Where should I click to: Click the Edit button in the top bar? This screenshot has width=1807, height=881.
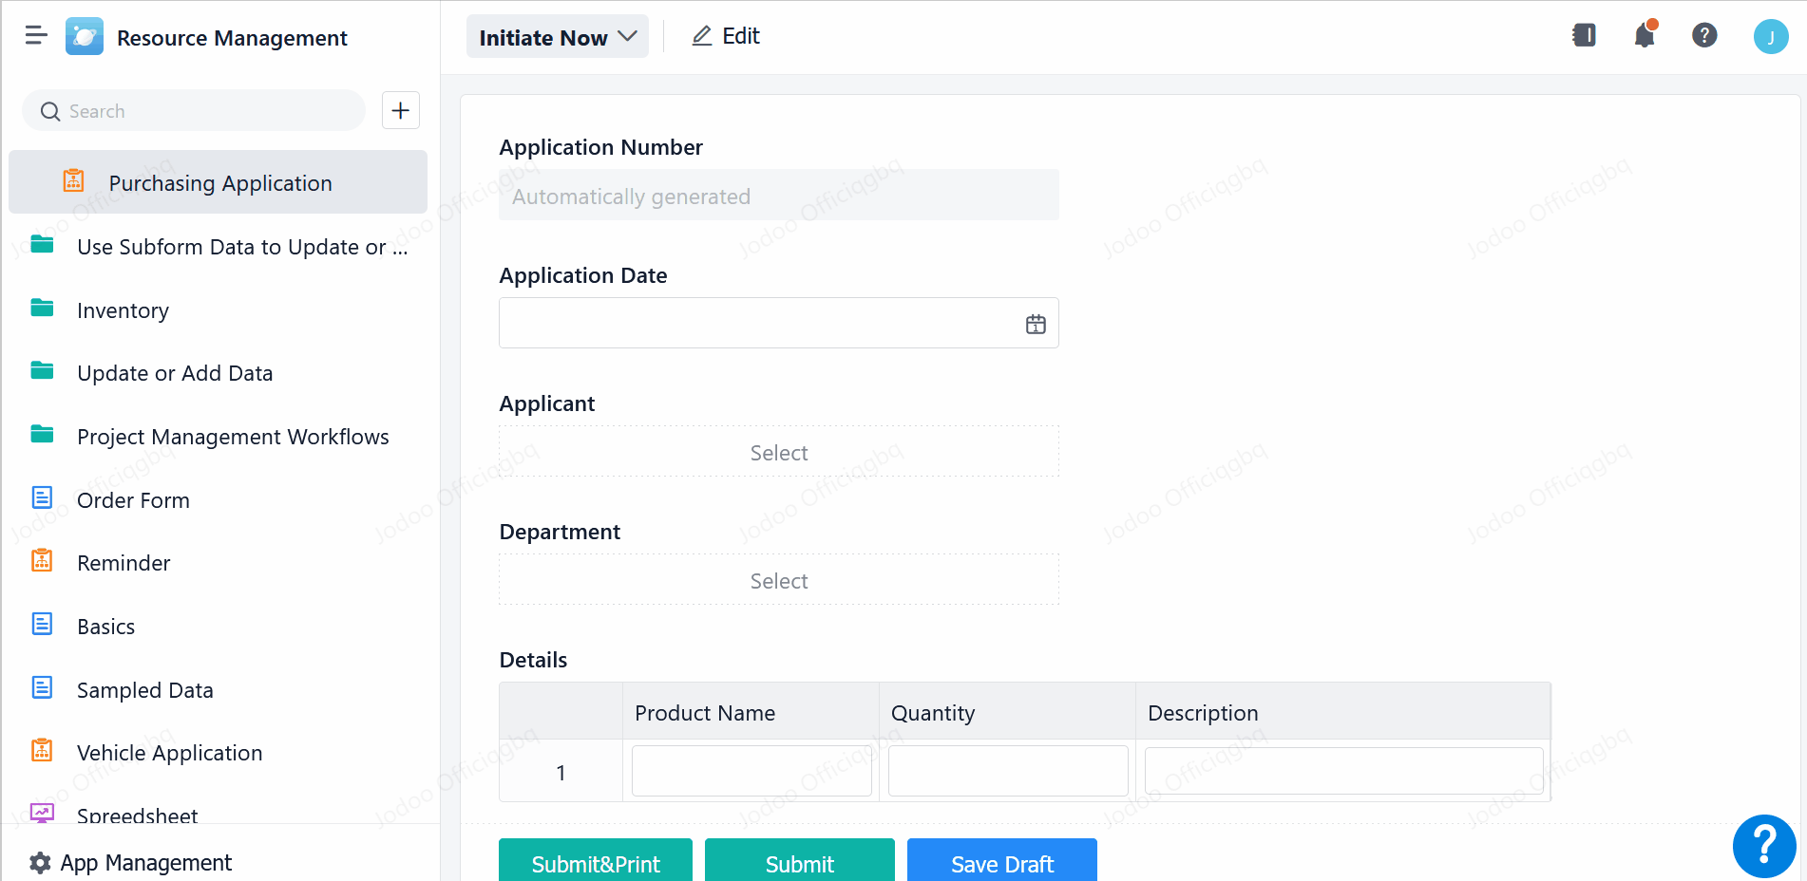[x=726, y=36]
